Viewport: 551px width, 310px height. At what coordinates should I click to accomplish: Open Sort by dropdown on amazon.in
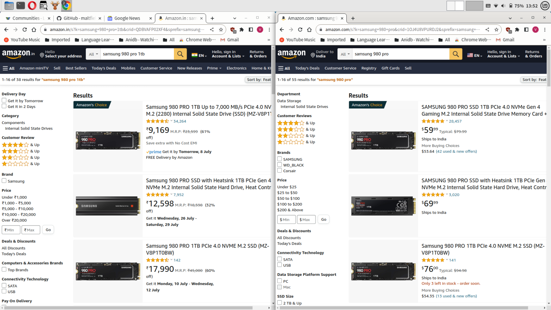point(259,80)
